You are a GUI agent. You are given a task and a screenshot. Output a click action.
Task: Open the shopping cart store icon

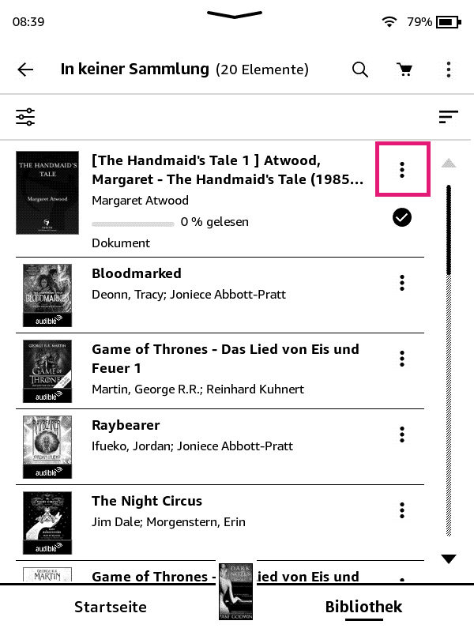pyautogui.click(x=404, y=70)
